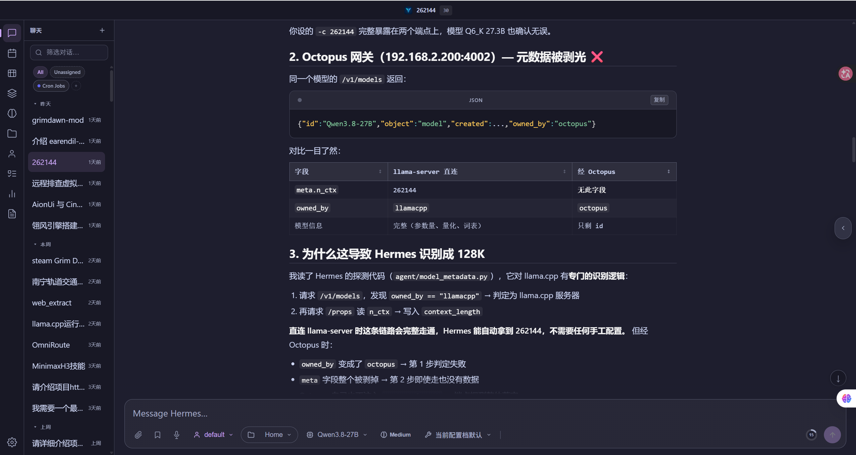Viewport: 856px width, 455px height.
Task: Attach a file with the paperclip icon
Action: click(138, 435)
